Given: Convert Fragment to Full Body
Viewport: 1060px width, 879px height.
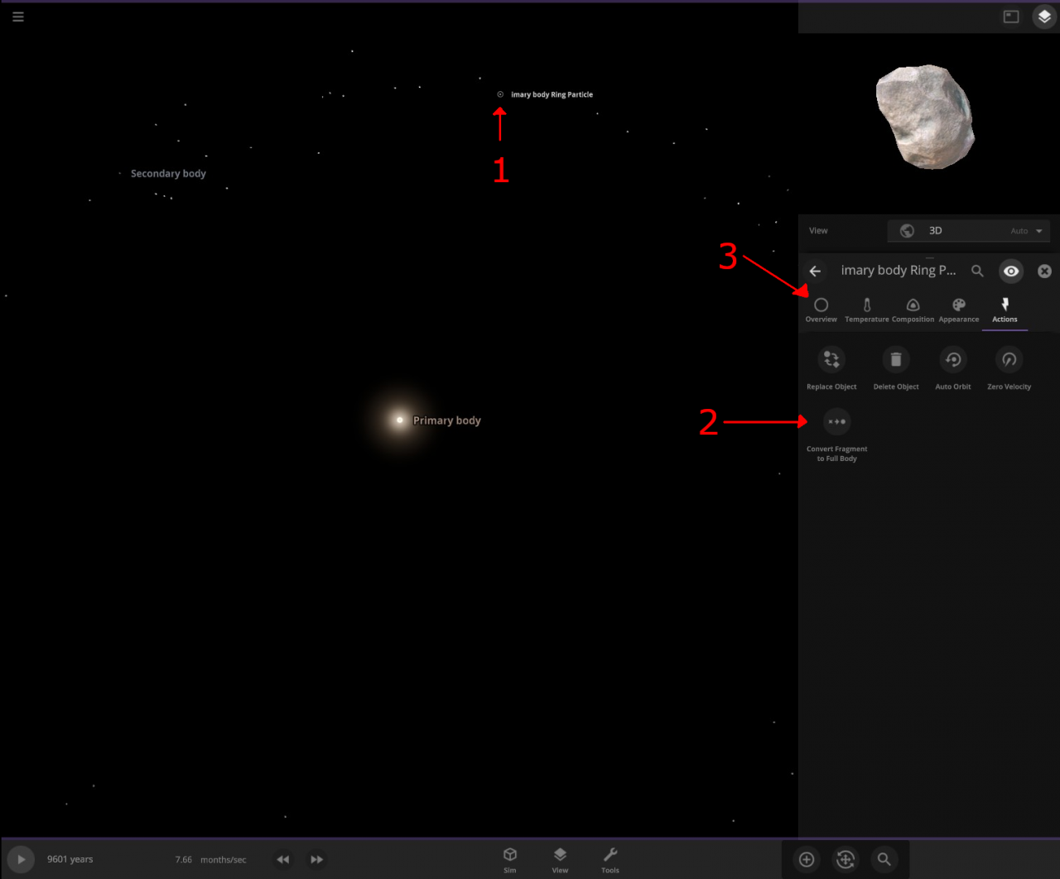Looking at the screenshot, I should click(836, 422).
